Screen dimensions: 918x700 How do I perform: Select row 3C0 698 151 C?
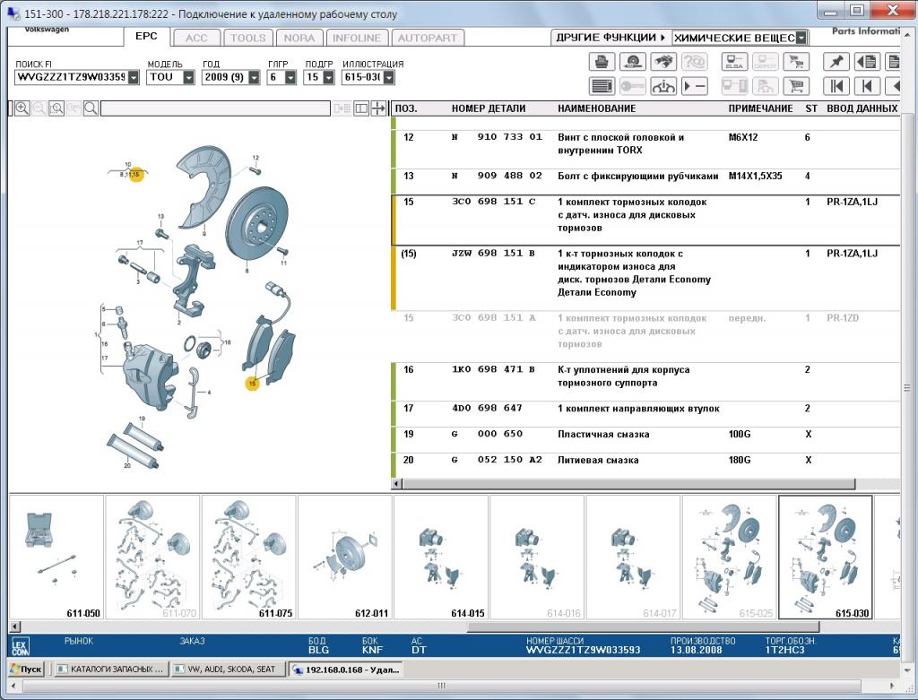click(x=646, y=220)
